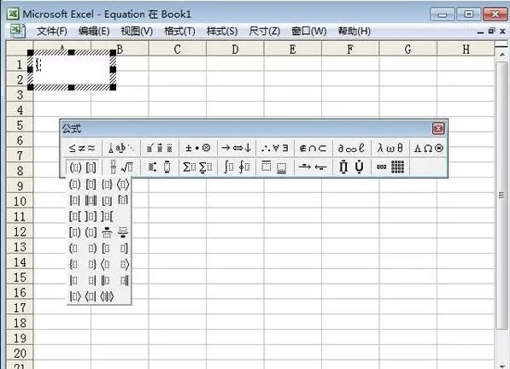Open matrix templates palette
Image resolution: width=510 pixels, height=369 pixels.
tap(390, 167)
